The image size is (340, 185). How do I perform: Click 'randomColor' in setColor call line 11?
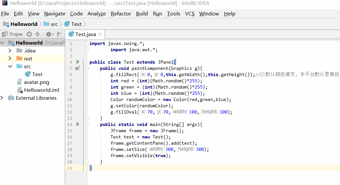point(154,106)
